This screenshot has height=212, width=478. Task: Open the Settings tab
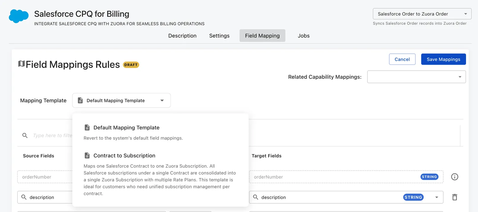pyautogui.click(x=219, y=36)
